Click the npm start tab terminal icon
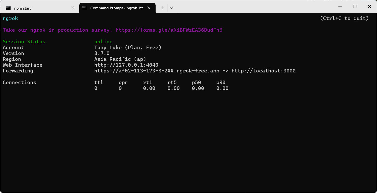 8,8
